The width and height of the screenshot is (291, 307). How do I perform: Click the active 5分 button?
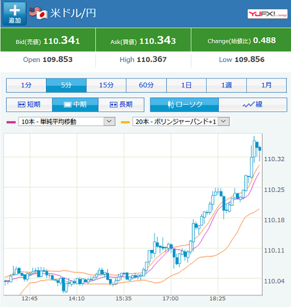66,85
